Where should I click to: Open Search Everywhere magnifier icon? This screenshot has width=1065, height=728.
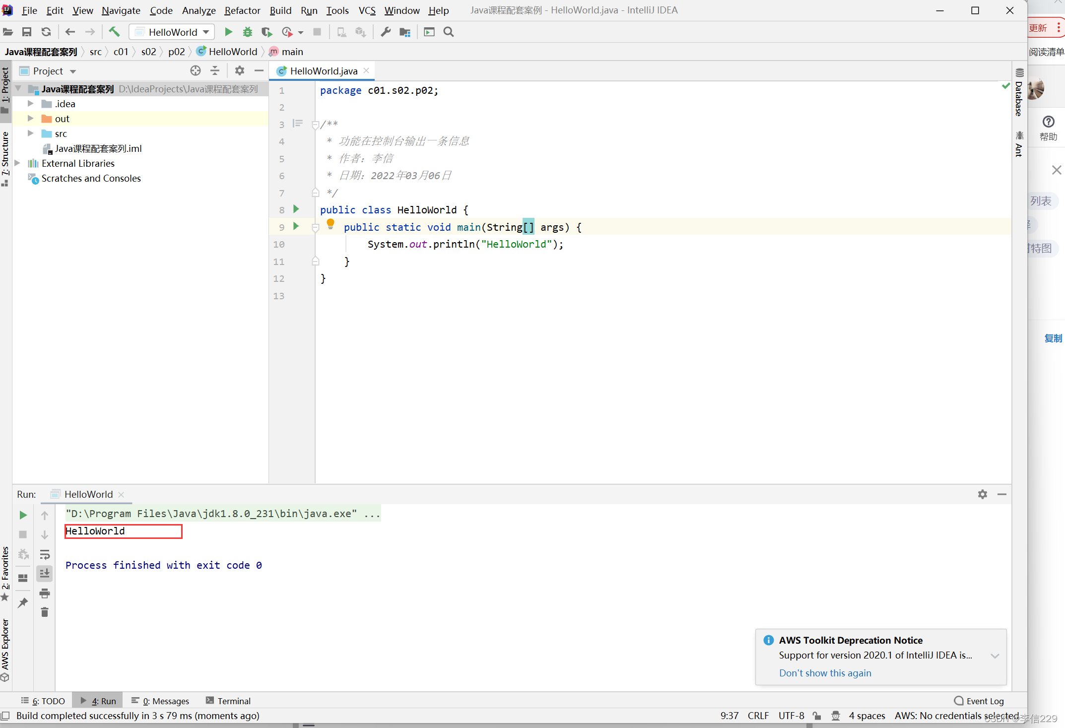point(449,32)
